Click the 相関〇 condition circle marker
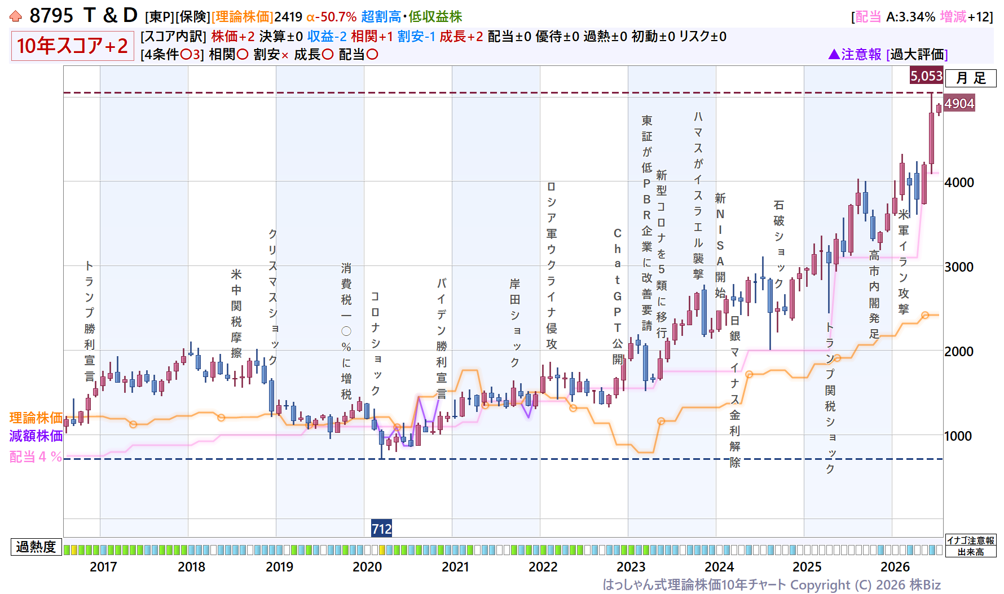The width and height of the screenshot is (1004, 594). pos(243,55)
